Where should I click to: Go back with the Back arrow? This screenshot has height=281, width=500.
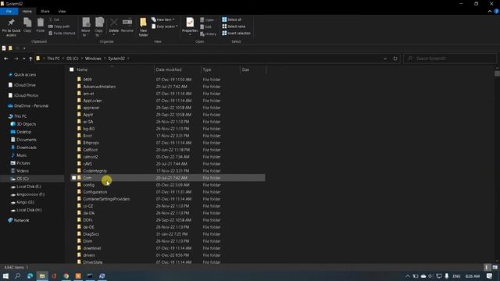[6, 59]
